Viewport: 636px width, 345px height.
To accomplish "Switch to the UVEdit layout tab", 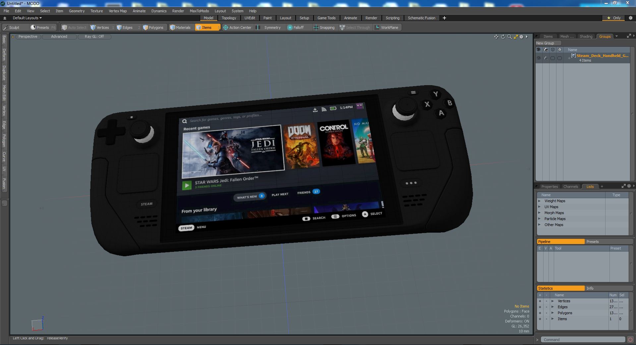I will pyautogui.click(x=250, y=18).
